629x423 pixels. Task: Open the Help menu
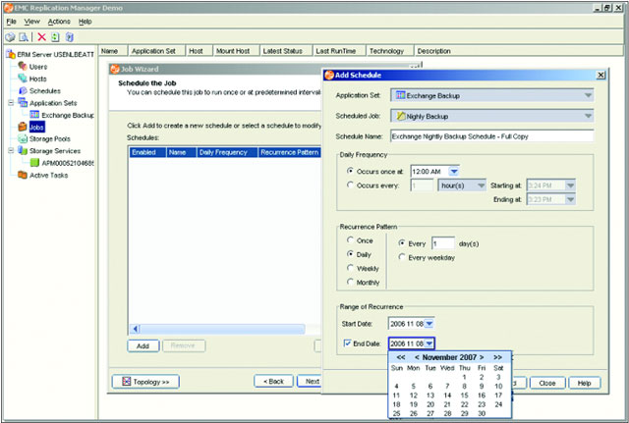click(x=86, y=22)
